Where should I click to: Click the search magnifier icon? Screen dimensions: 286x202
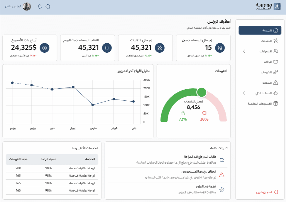[x=48, y=7]
